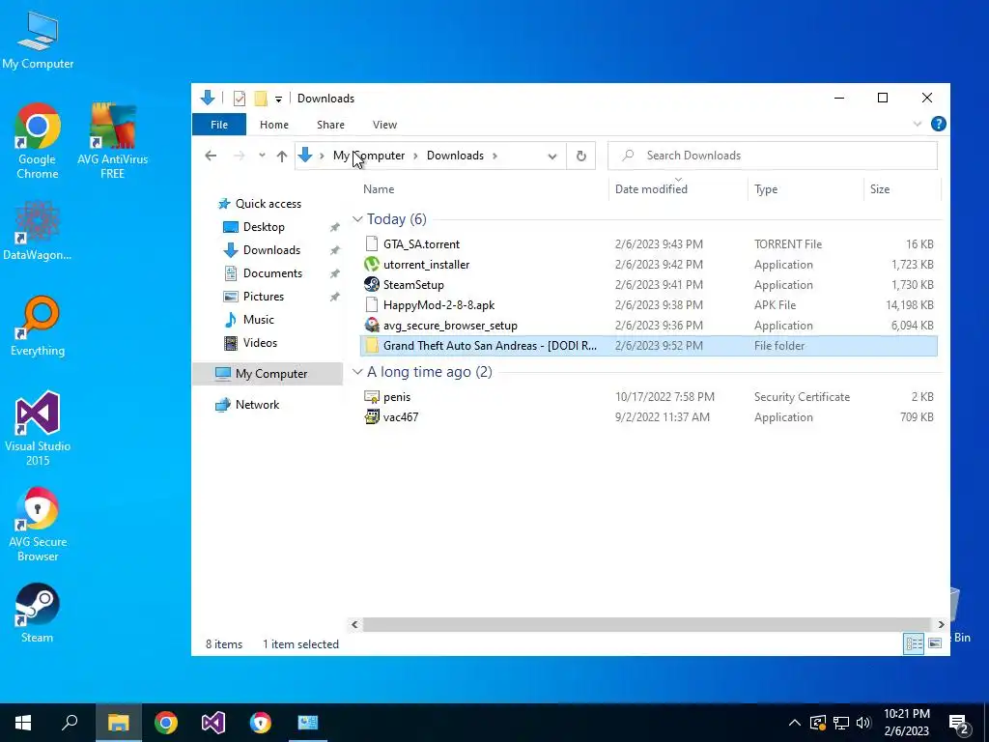Select Network in the navigation pane
Viewport: 989px width, 742px height.
click(x=257, y=405)
